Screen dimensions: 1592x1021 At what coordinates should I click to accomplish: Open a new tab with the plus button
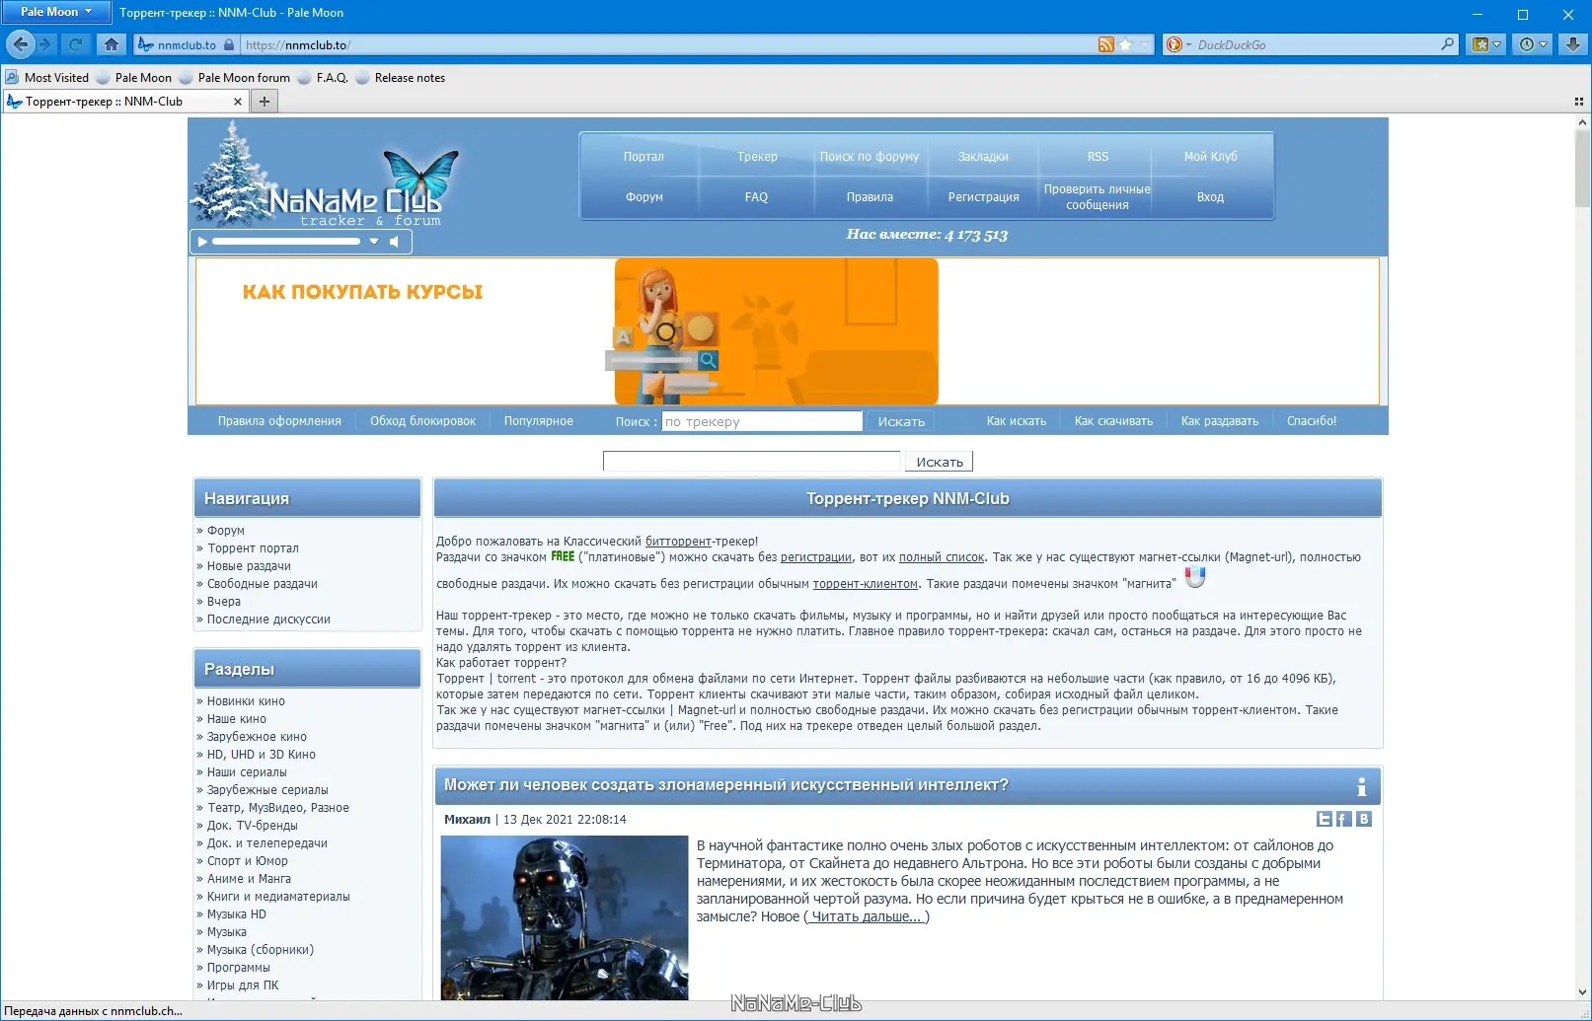(264, 102)
